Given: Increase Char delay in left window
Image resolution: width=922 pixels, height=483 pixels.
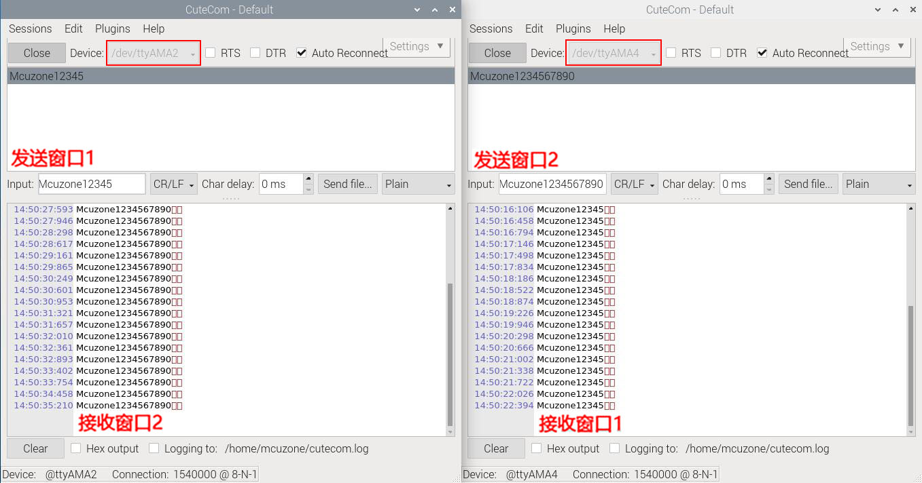Looking at the screenshot, I should click(308, 179).
